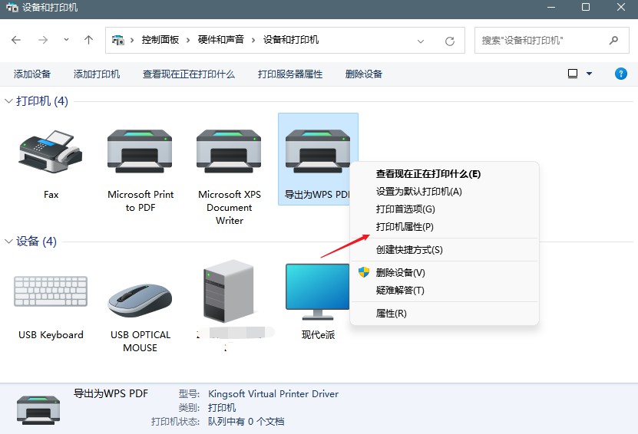Viewport: 638px width, 434px height.
Task: Click the help question mark icon
Action: coord(621,74)
